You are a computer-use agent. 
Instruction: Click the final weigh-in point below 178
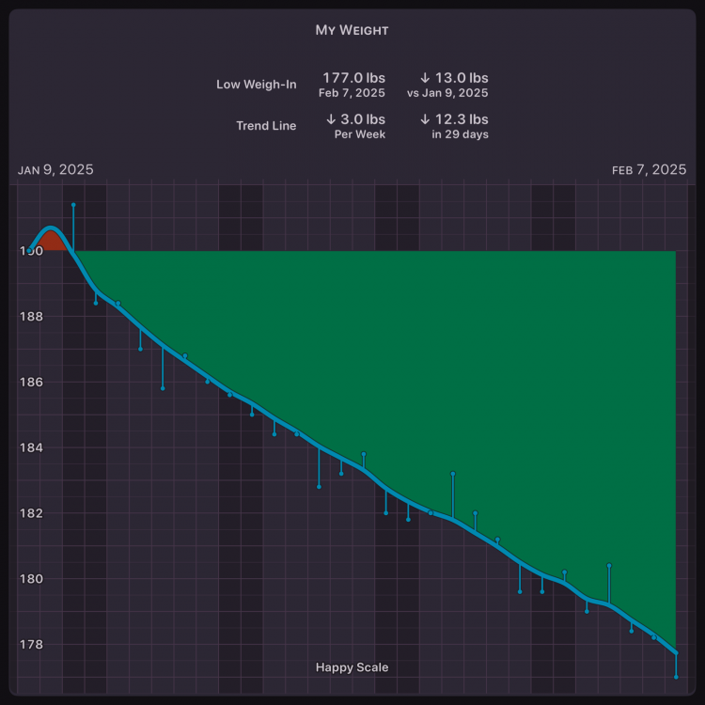coord(676,677)
